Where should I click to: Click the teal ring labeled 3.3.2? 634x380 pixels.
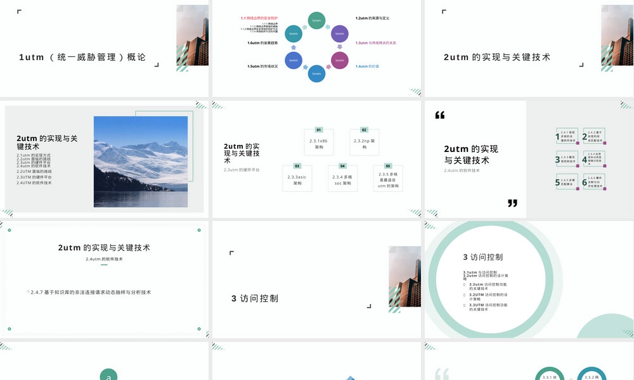(x=592, y=374)
